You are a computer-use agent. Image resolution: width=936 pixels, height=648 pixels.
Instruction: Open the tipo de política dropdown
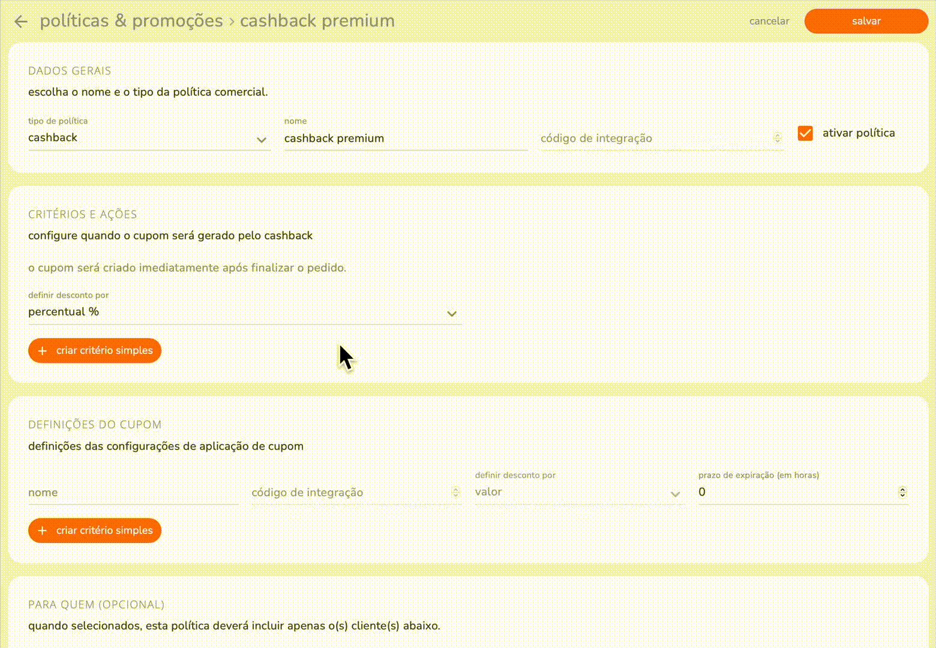262,139
